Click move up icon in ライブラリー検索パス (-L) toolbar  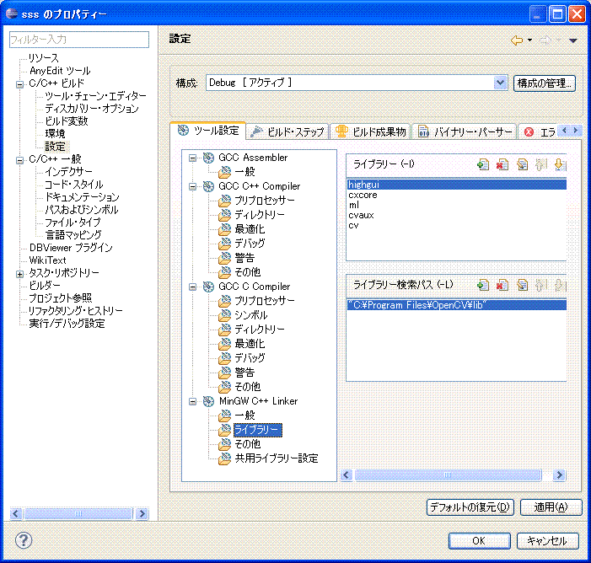(541, 285)
